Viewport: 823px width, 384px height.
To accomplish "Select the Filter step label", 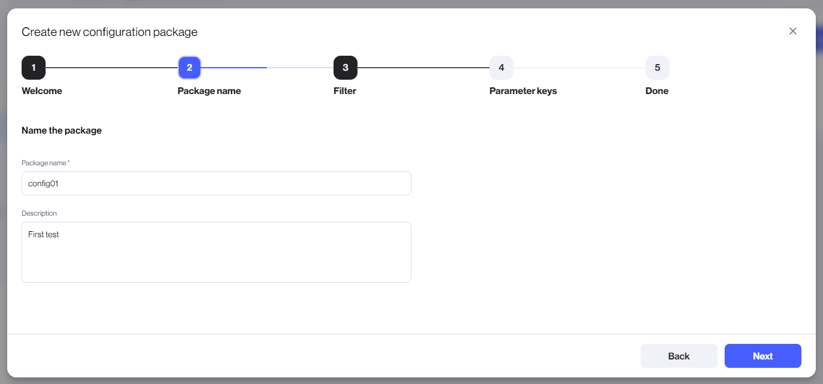I will click(x=345, y=90).
